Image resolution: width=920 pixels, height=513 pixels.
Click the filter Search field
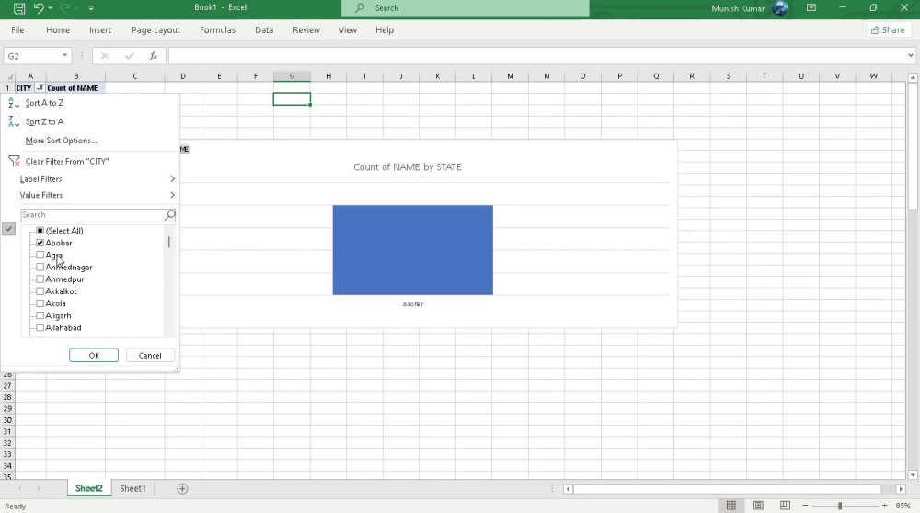92,215
